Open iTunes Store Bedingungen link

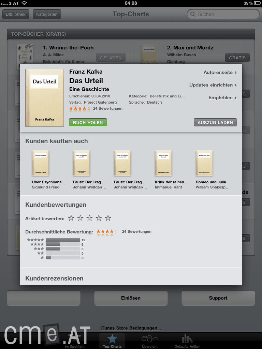[x=131, y=328]
